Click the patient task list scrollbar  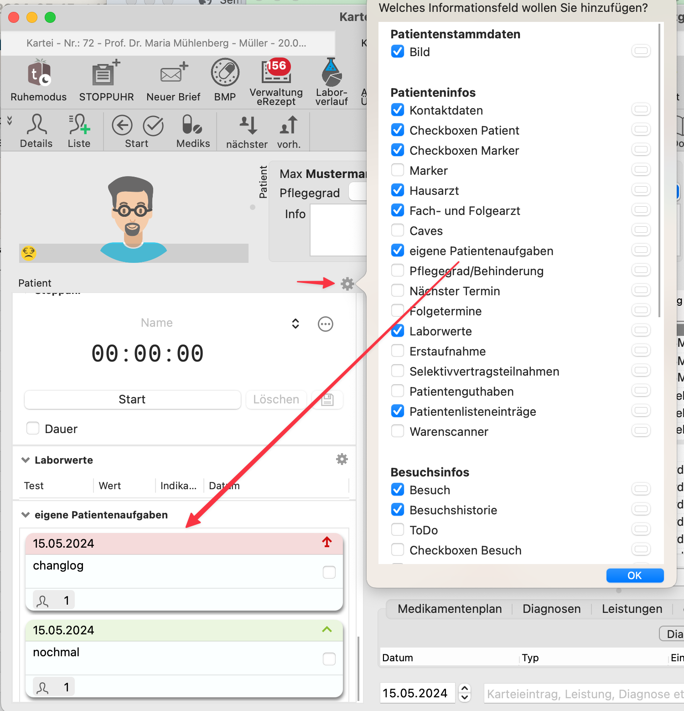pyautogui.click(x=358, y=668)
